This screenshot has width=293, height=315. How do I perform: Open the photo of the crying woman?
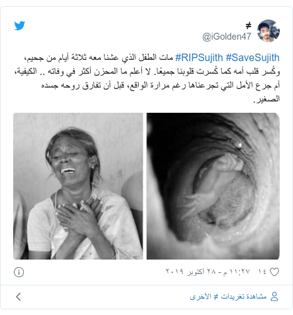coord(78,186)
